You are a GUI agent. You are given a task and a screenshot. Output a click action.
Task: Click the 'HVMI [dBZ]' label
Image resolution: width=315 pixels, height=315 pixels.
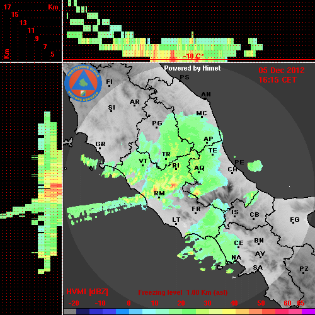87,292
